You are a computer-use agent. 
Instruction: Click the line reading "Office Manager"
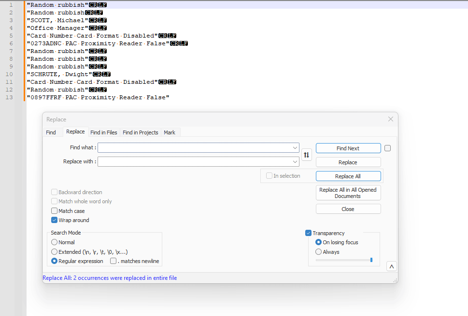pos(57,28)
